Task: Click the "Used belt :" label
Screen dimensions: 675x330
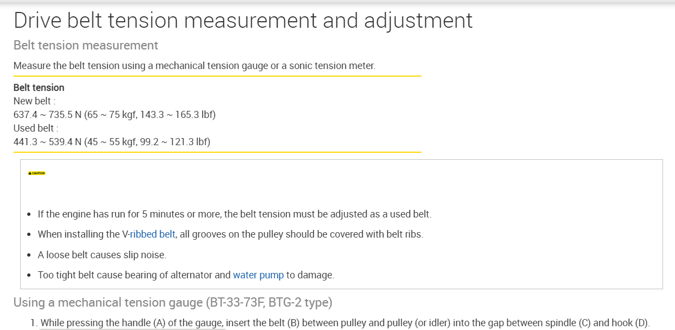Action: [35, 128]
